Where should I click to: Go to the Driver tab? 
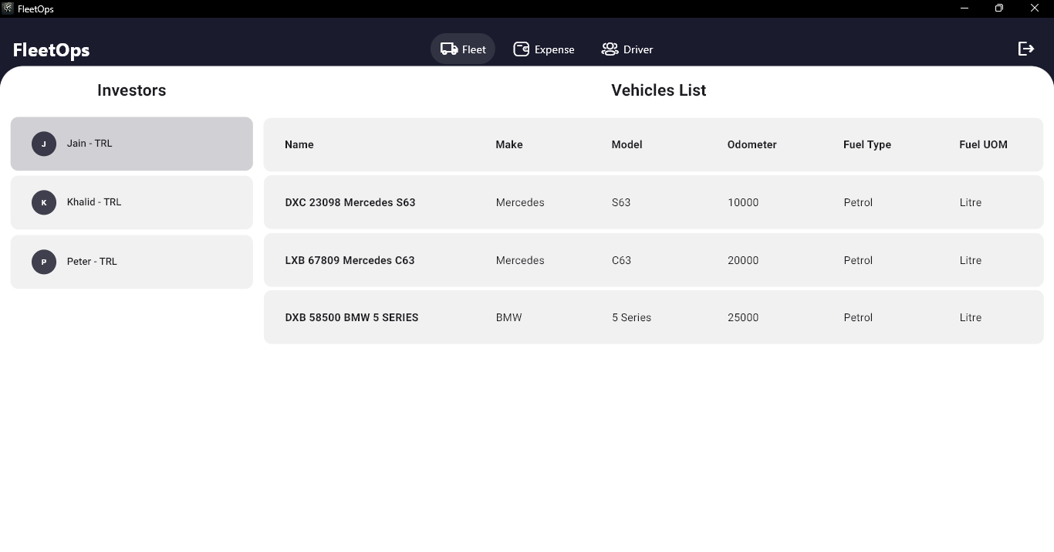(627, 49)
